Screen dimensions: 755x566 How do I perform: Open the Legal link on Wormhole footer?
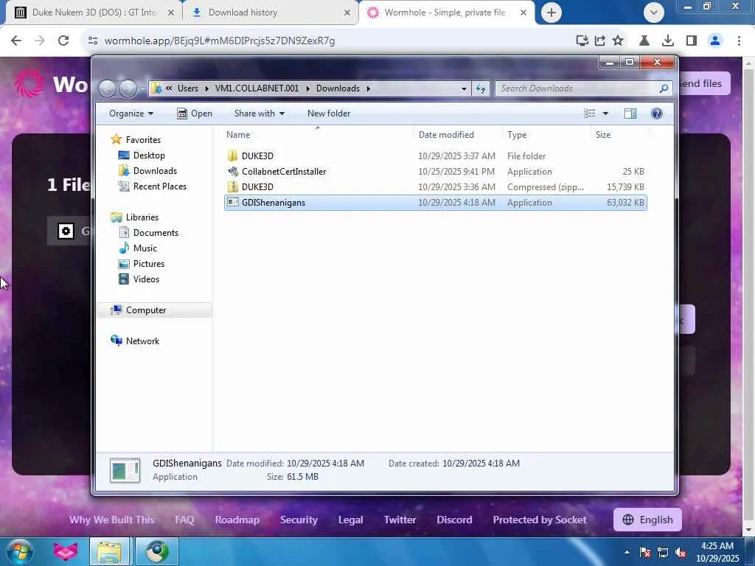(350, 520)
